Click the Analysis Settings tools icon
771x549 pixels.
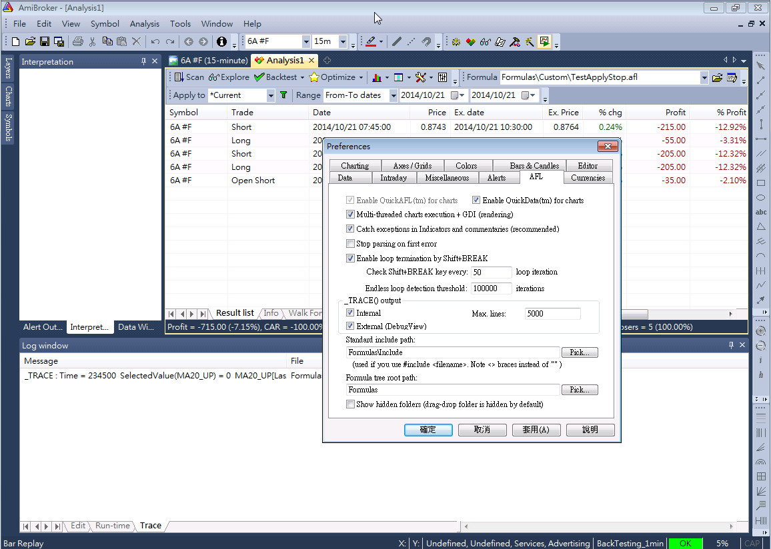pos(420,77)
